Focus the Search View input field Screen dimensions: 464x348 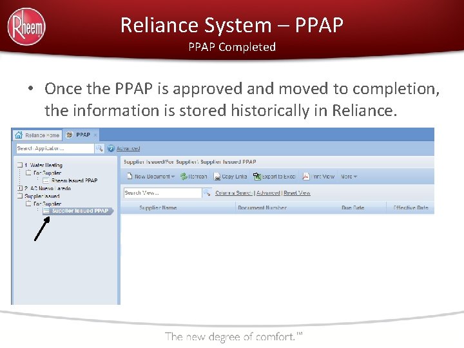pos(162,193)
